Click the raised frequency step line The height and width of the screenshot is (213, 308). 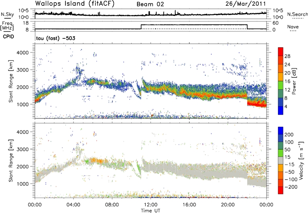[194, 25]
